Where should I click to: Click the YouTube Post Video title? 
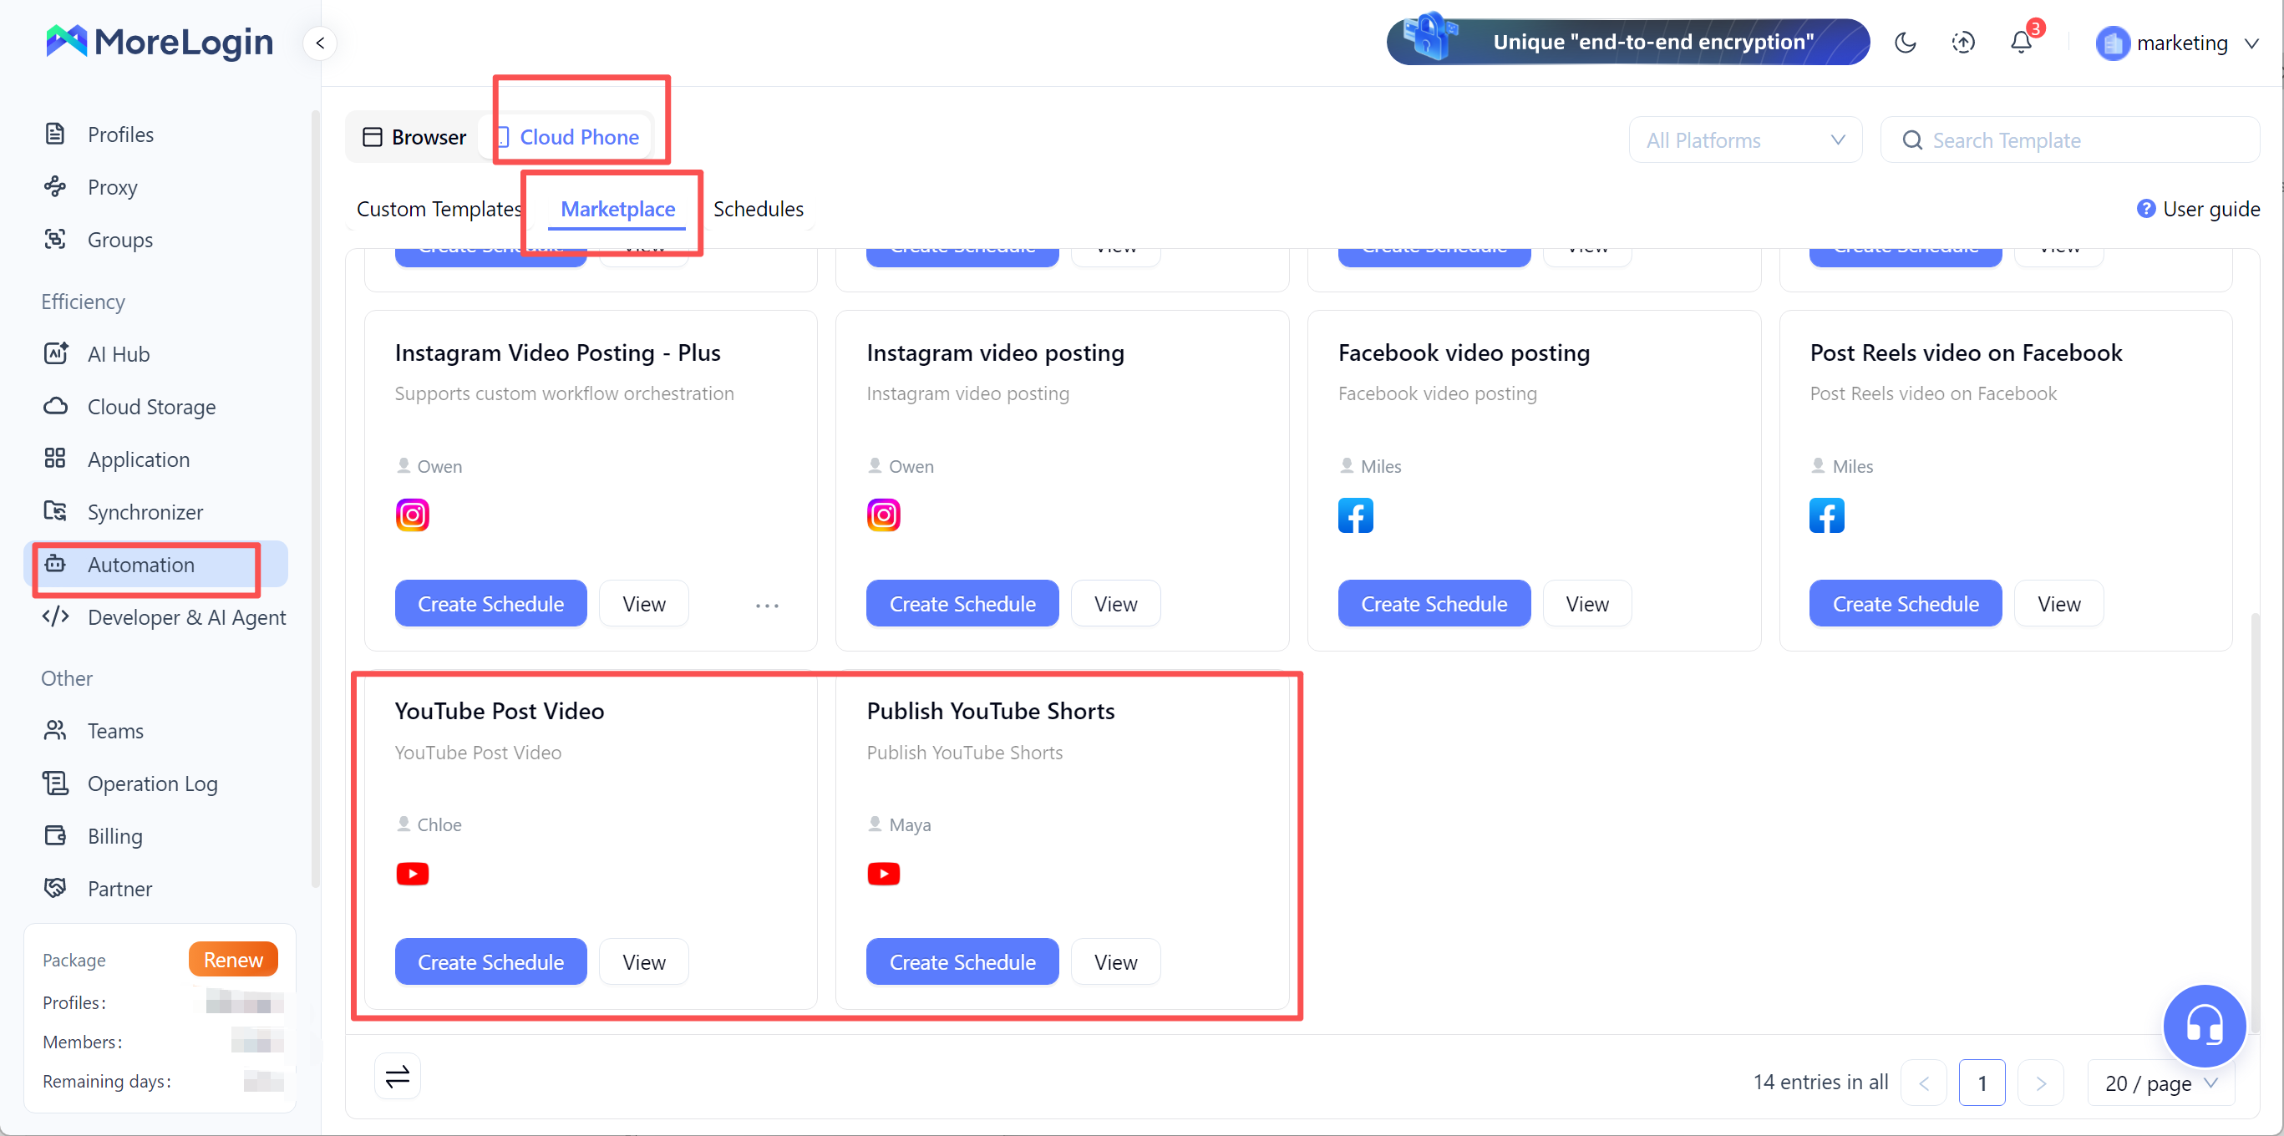[x=500, y=711]
